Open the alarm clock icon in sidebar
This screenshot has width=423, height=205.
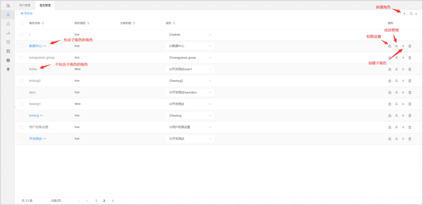(8, 42)
